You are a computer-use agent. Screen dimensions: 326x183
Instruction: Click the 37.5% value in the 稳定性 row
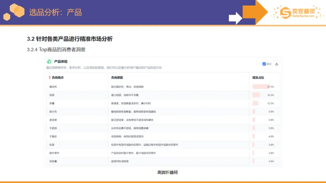[270, 87]
